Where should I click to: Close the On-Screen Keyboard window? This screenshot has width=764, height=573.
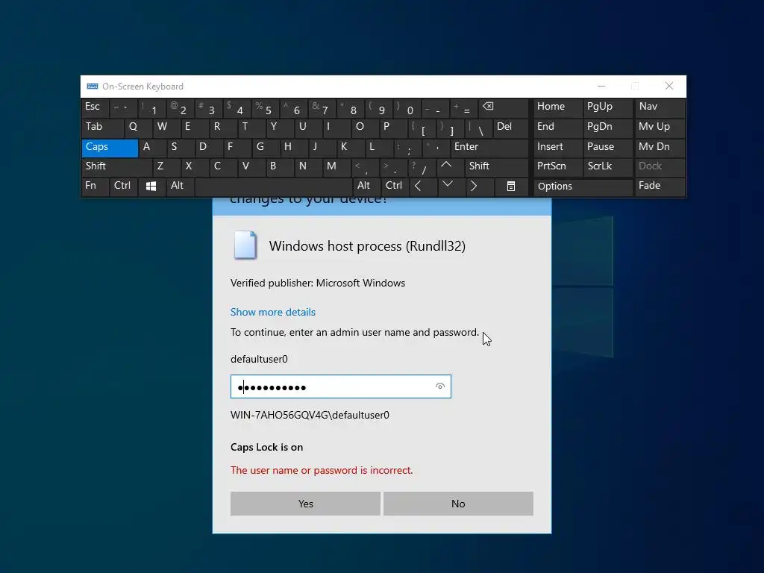(x=669, y=87)
